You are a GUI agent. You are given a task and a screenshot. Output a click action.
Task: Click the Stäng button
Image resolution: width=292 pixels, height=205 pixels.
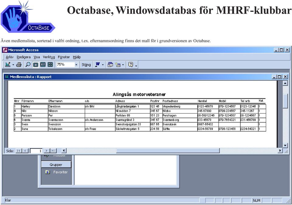(x=86, y=65)
